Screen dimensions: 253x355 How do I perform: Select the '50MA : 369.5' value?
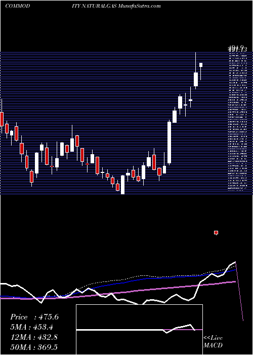pyautogui.click(x=34, y=347)
